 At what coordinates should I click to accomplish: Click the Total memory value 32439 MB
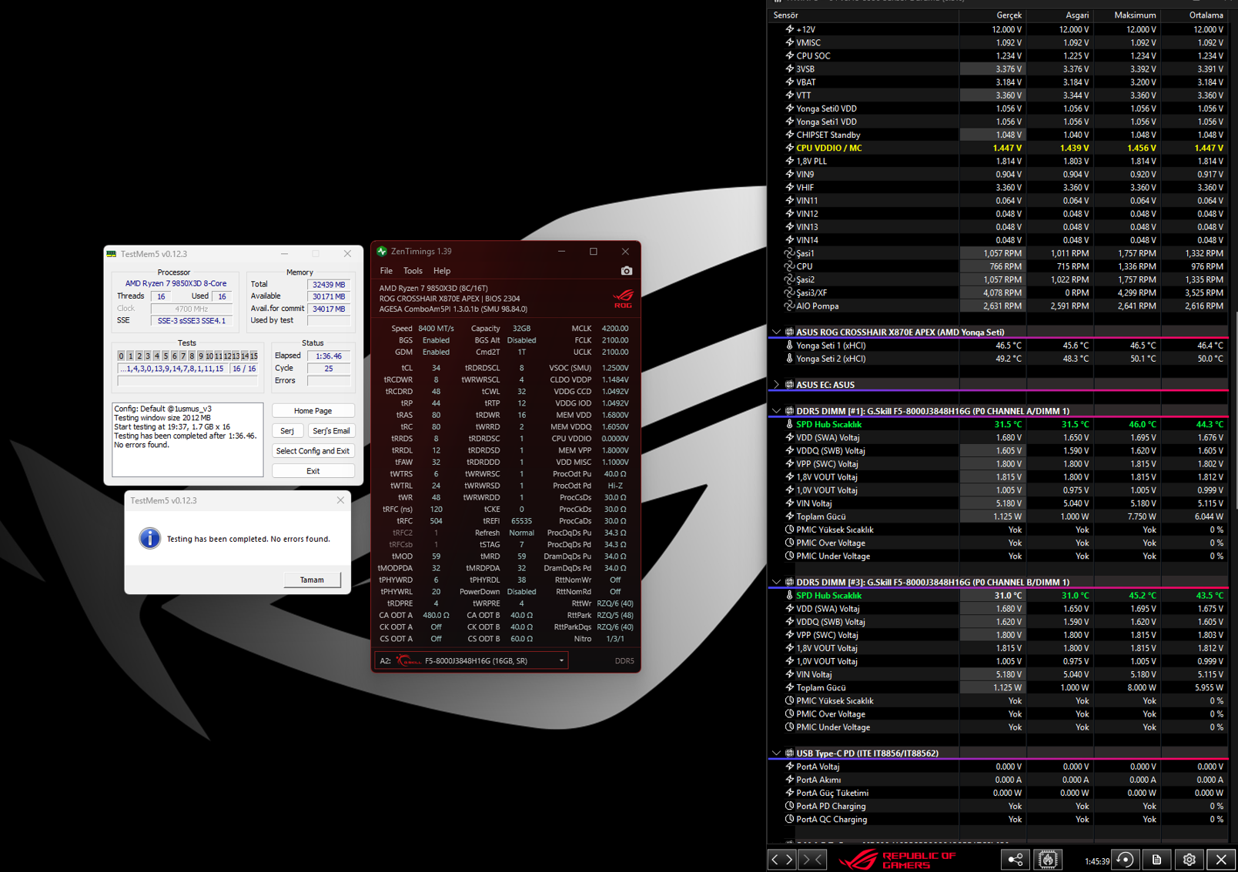(329, 284)
